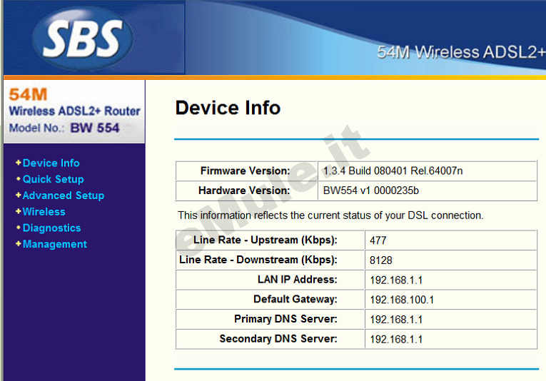Click the Primary DNS Server label
This screenshot has height=381, width=546.
click(x=285, y=319)
